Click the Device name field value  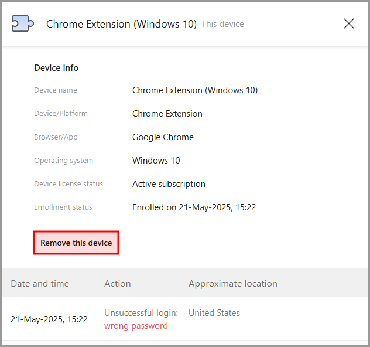195,90
